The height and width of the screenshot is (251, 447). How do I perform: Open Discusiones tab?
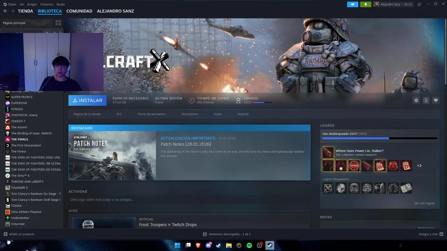pos(190,114)
